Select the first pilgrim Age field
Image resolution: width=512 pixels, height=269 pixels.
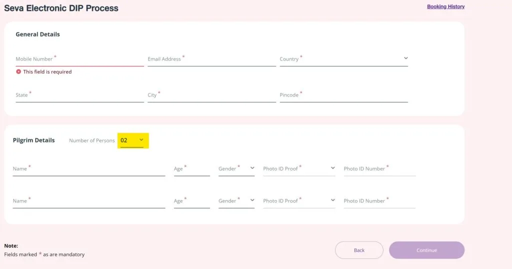coord(191,169)
